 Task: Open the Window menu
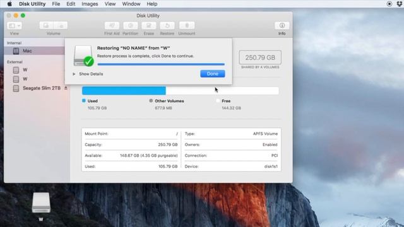[131, 4]
